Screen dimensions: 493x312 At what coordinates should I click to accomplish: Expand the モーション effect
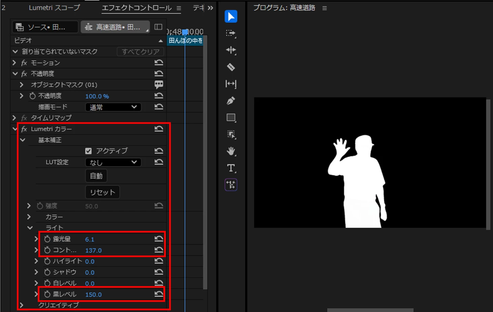(14, 63)
